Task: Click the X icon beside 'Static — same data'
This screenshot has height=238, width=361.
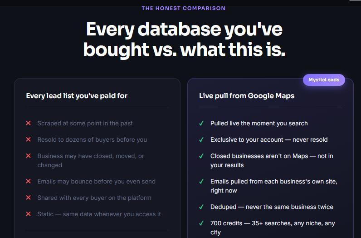Action: (28, 214)
